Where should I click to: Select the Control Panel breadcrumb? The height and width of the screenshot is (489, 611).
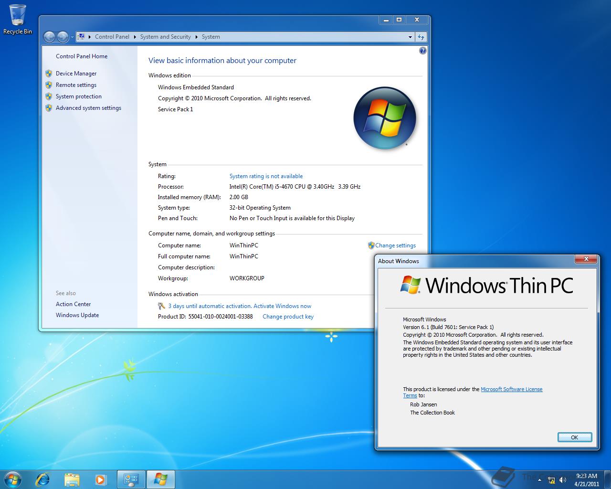(112, 37)
